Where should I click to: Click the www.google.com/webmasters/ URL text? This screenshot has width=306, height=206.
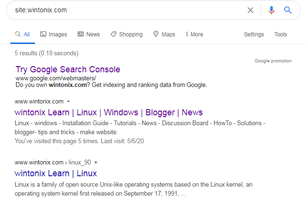(x=56, y=78)
